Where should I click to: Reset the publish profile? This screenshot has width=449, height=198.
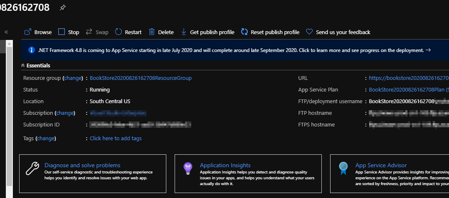coord(270,32)
